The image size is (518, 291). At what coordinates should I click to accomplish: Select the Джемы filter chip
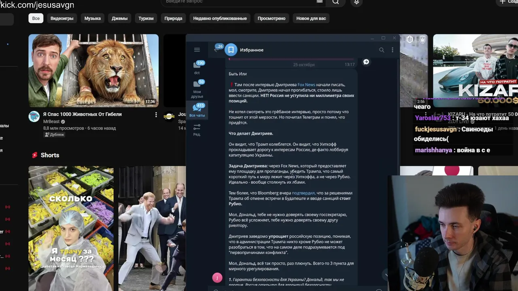pyautogui.click(x=119, y=18)
